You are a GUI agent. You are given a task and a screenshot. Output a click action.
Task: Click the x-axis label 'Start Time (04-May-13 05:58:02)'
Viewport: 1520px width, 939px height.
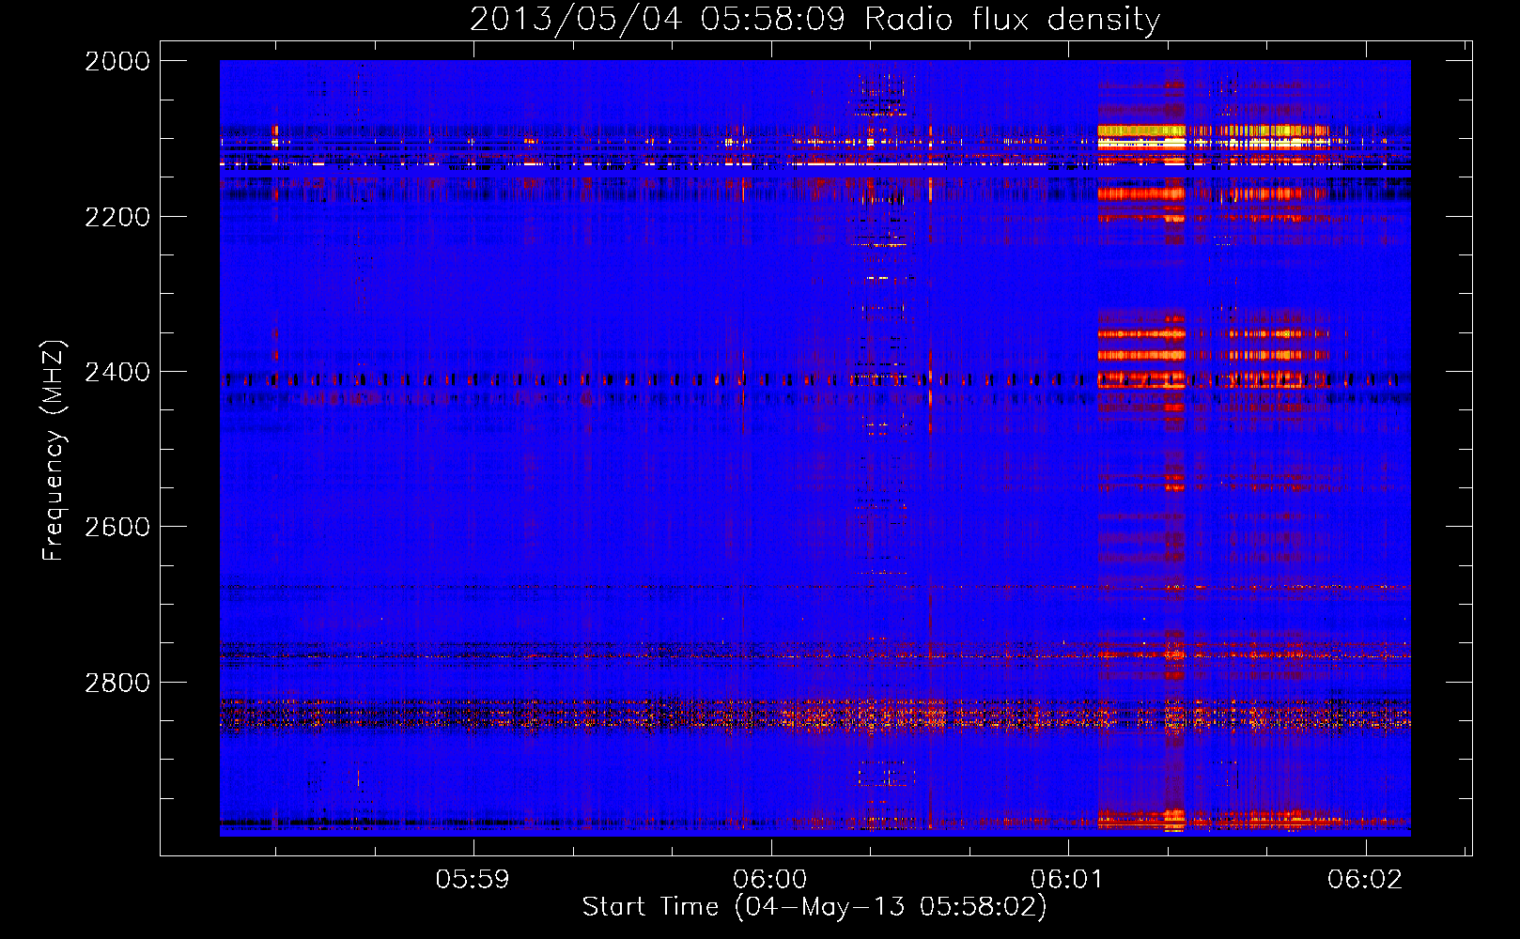click(814, 907)
